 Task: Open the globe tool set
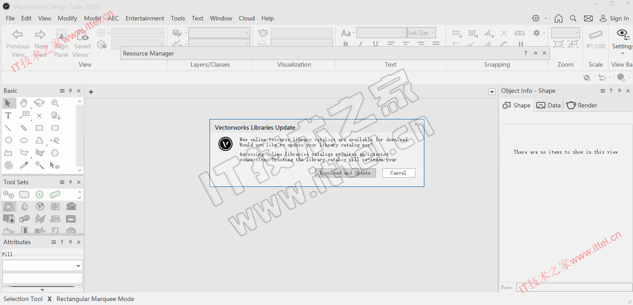click(x=40, y=206)
